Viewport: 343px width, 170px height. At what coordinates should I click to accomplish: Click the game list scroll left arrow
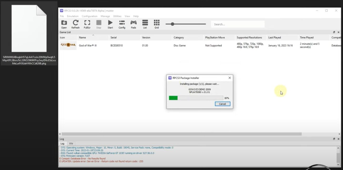click(x=60, y=134)
